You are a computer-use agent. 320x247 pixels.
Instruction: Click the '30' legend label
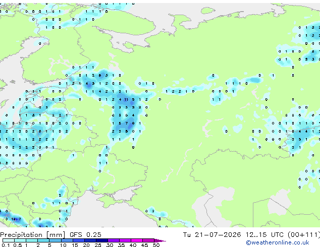pyautogui.click(x=110, y=245)
